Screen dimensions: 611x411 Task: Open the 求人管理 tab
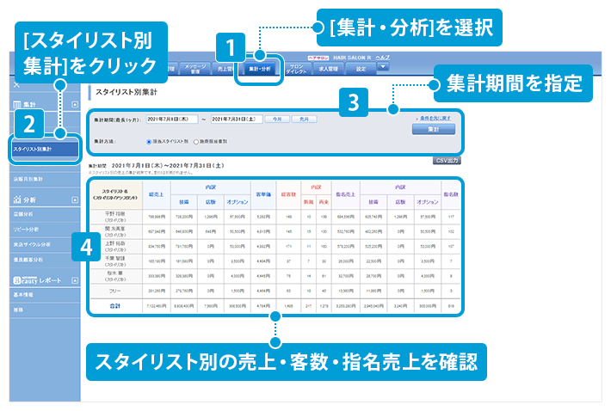[328, 67]
